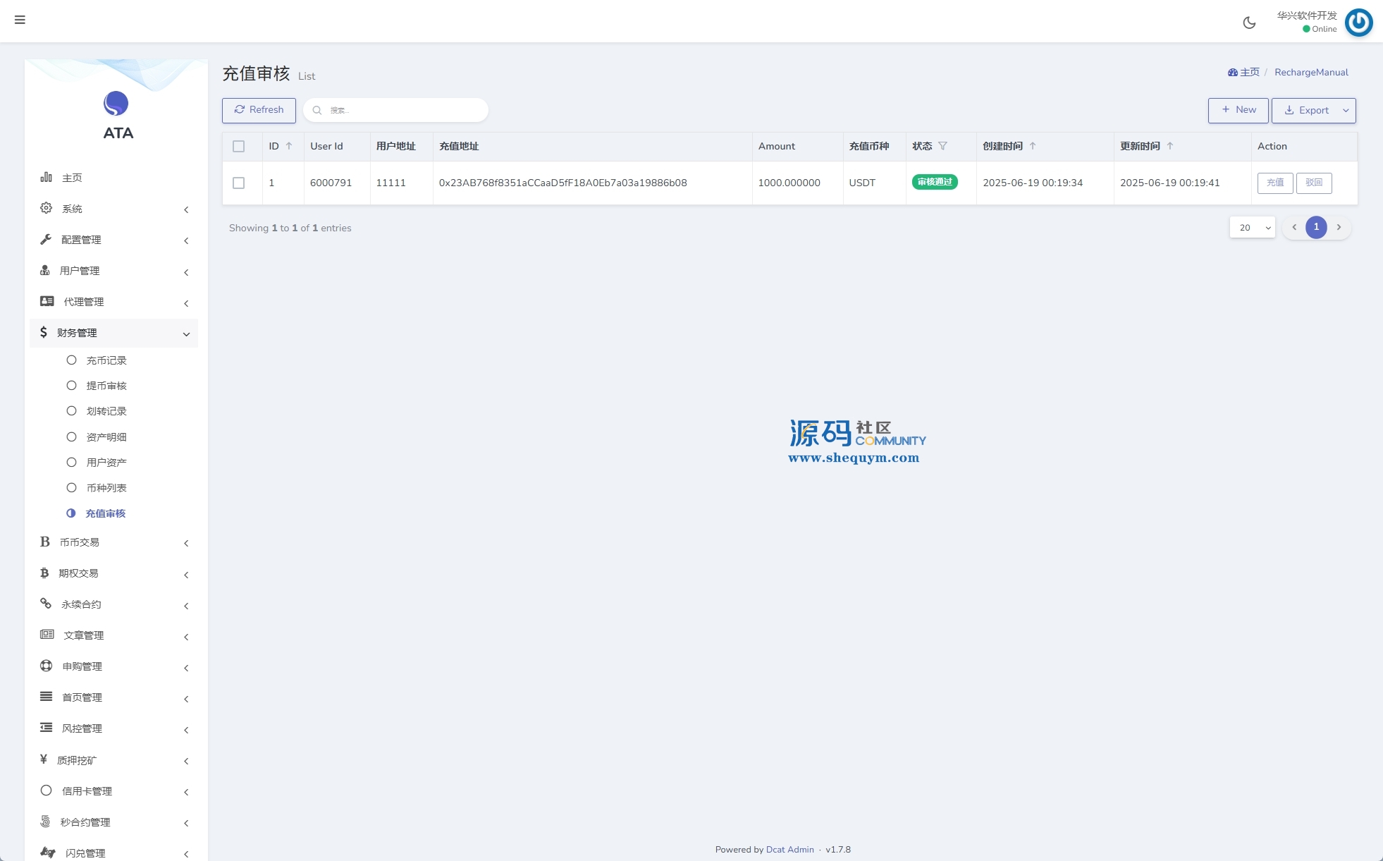Sort by 更新时间 arrow icon

point(1170,146)
